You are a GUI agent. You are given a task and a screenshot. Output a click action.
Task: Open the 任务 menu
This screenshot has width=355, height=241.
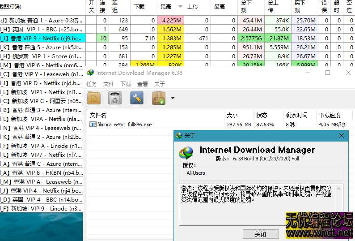click(92, 84)
